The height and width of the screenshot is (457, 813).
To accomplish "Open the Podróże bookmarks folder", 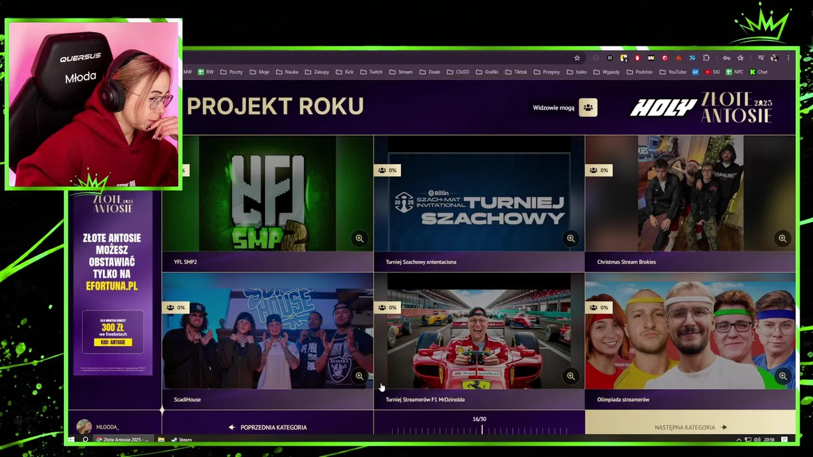I will click(x=640, y=72).
